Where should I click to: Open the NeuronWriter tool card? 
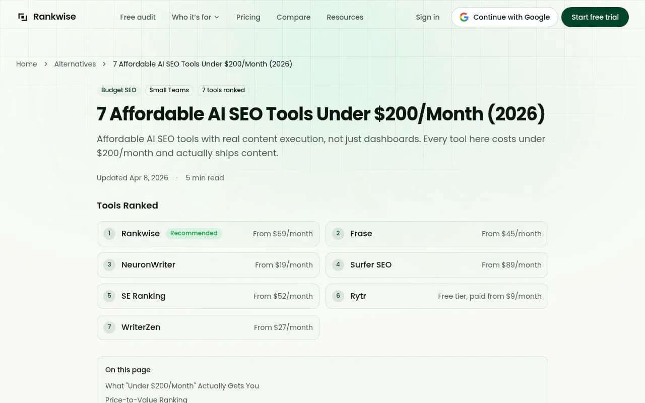tap(208, 265)
